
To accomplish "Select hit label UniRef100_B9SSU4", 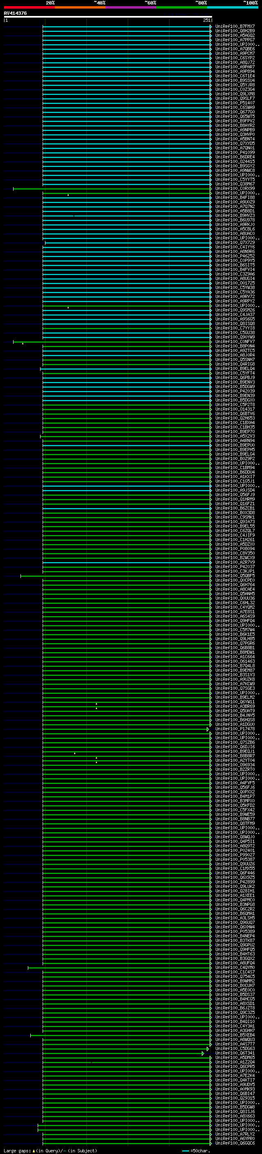I will 235,81.
